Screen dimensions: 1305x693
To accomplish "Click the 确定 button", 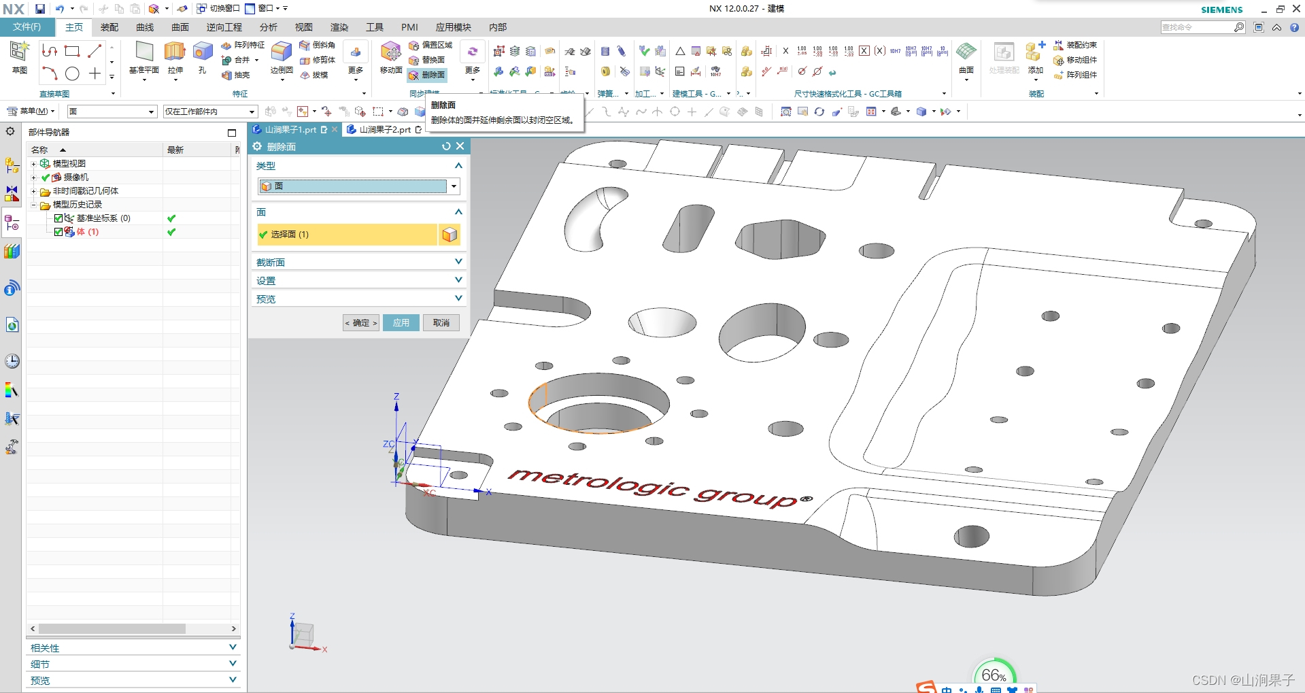I will (x=361, y=323).
